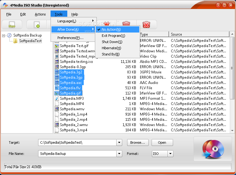The height and width of the screenshot is (175, 236).
Task: Click into the File Name field
Action: tap(77, 154)
